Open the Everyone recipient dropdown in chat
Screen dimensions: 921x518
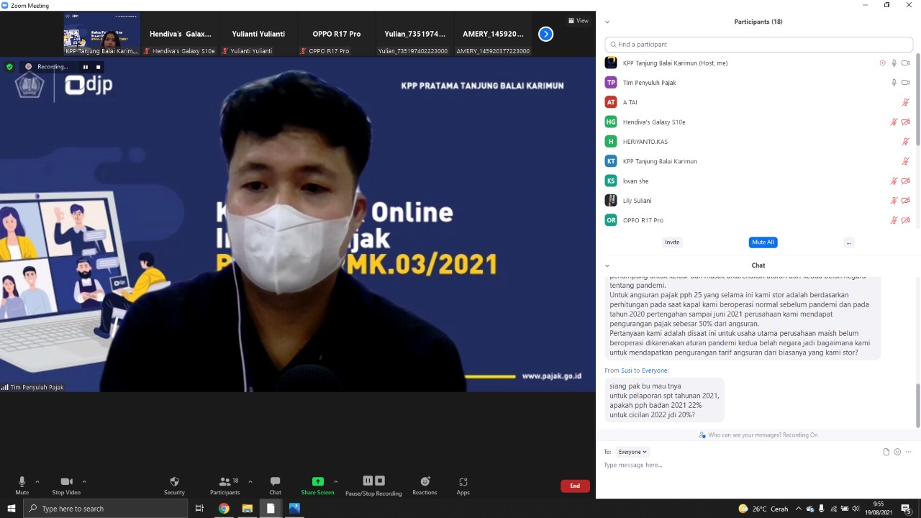coord(632,452)
